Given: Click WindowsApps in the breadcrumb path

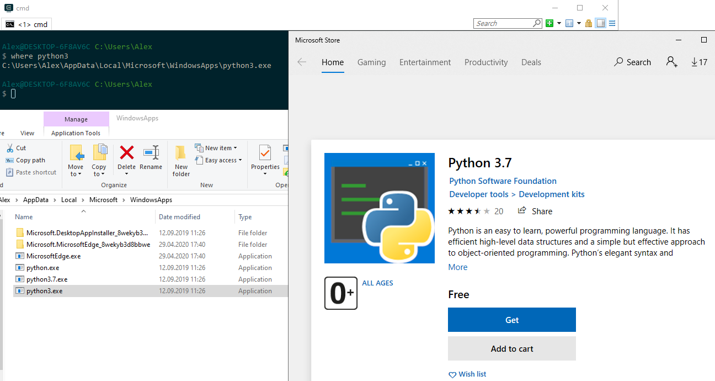Looking at the screenshot, I should 151,200.
